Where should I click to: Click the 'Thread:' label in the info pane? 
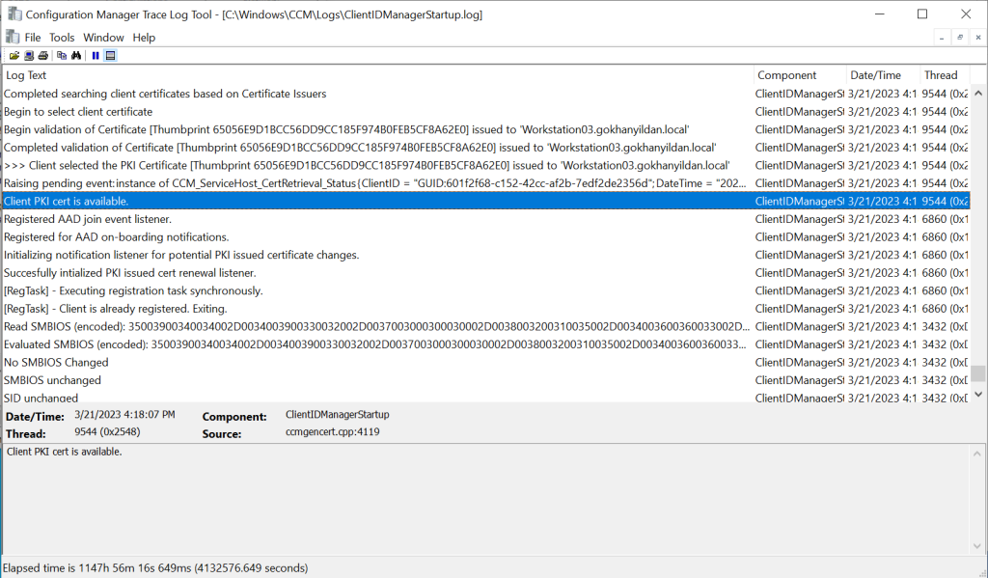point(26,434)
